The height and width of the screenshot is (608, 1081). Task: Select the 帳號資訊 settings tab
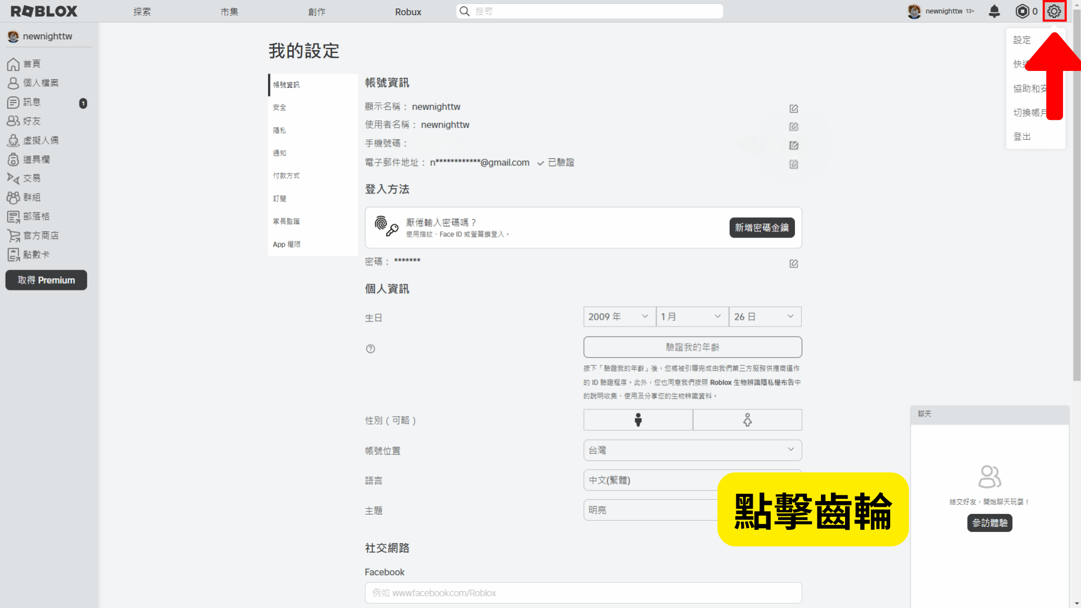[313, 85]
